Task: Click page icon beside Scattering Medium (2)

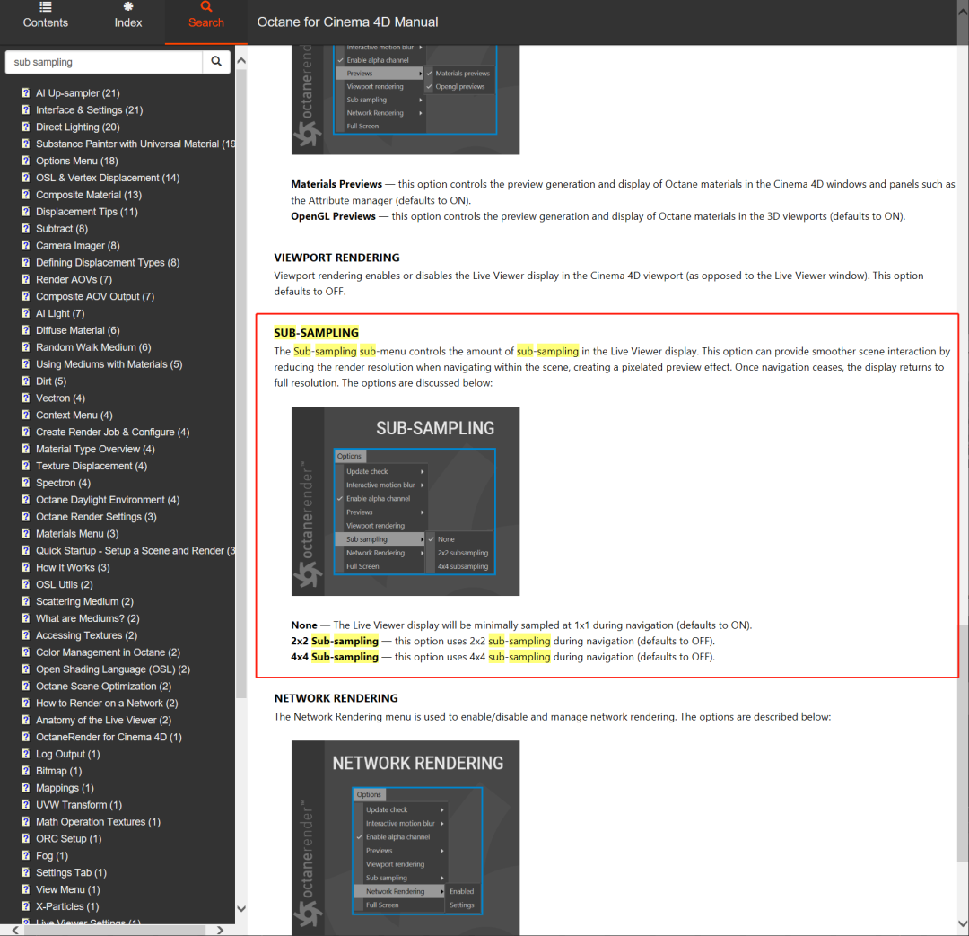Action: (x=26, y=601)
